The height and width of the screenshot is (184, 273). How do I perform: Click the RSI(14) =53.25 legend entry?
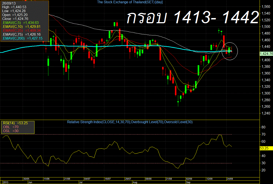[15, 123]
